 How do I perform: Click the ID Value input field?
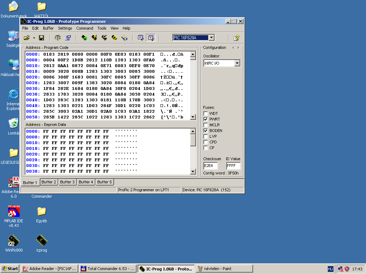[233, 166]
